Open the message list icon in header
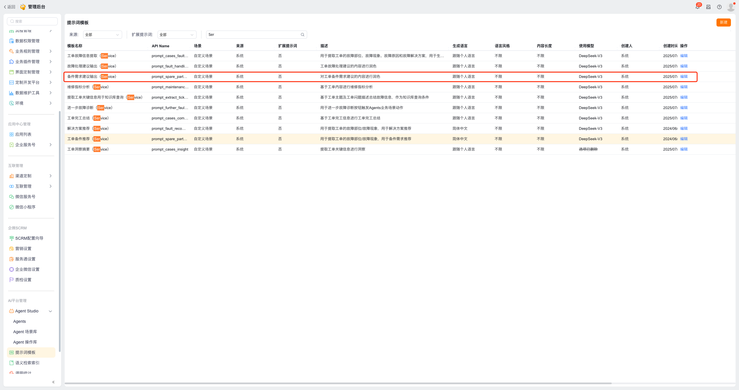The width and height of the screenshot is (739, 390). pyautogui.click(x=708, y=7)
